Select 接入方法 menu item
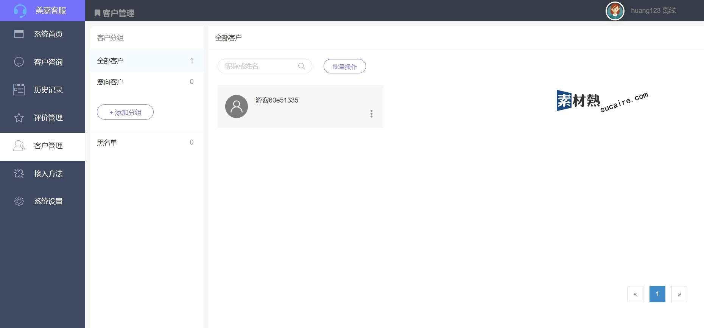The image size is (704, 328). tap(42, 174)
